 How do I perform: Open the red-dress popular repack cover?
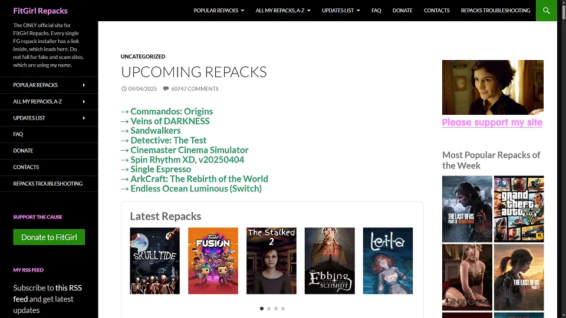(467, 277)
